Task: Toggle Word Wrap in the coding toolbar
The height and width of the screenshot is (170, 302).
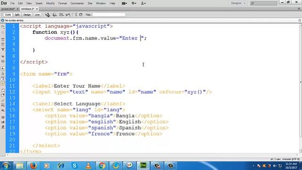Action: [x=3, y=78]
